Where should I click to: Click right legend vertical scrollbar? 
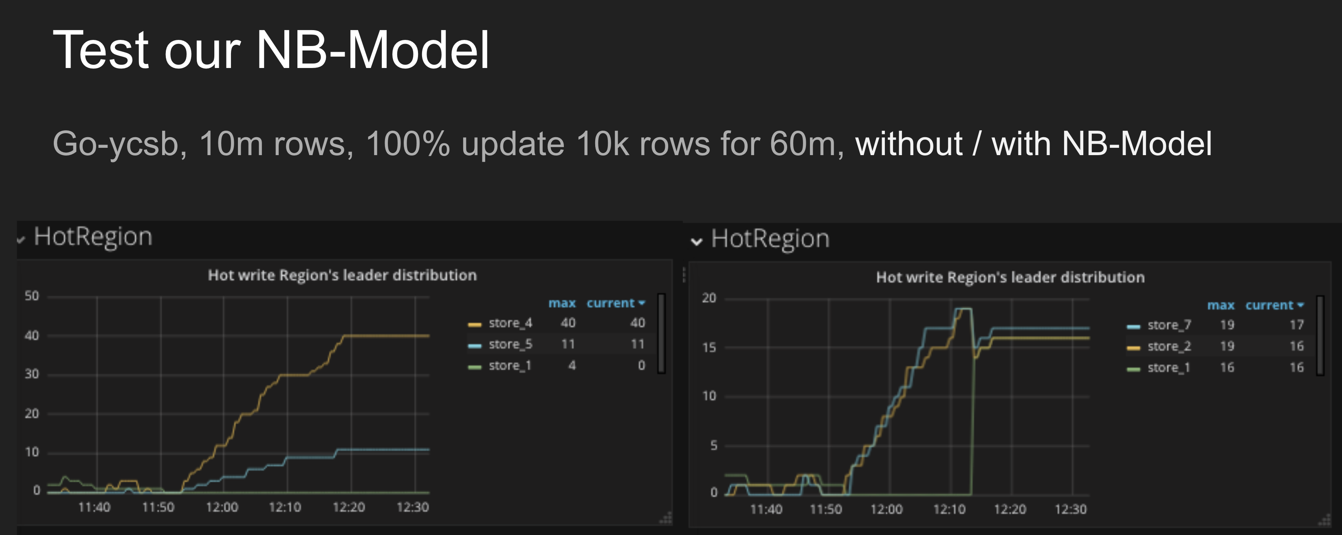[x=1320, y=335]
